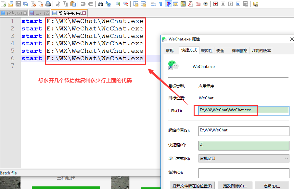Paste from clipboard icon
Image resolution: width=294 pixels, height=189 pixels.
[x=73, y=4]
